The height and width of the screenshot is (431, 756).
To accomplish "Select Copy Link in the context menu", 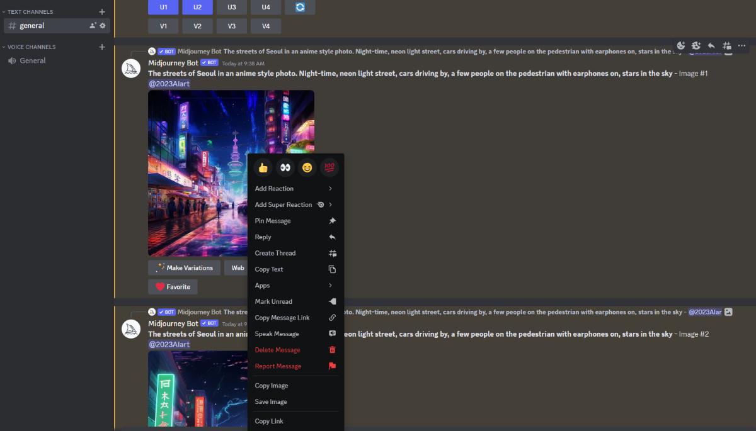I will coord(295,421).
